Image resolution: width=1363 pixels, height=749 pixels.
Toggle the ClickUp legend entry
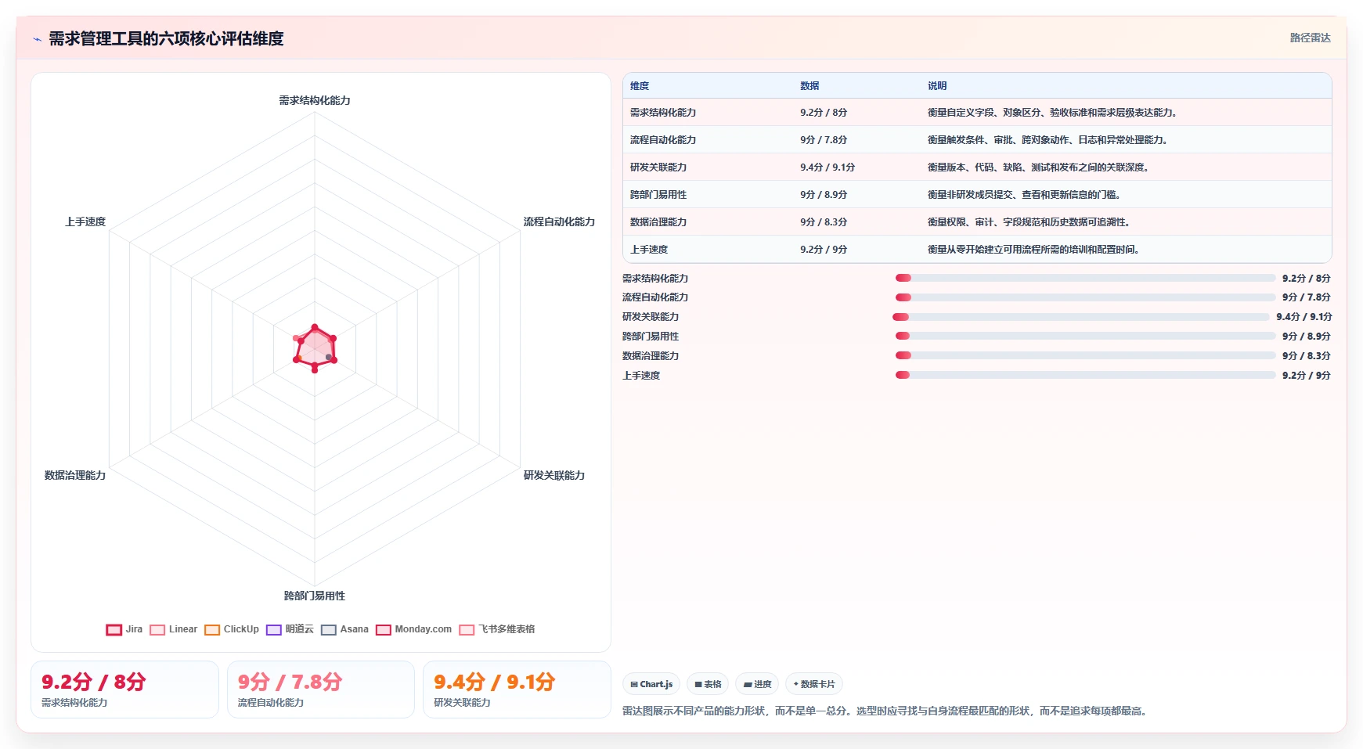tap(232, 629)
